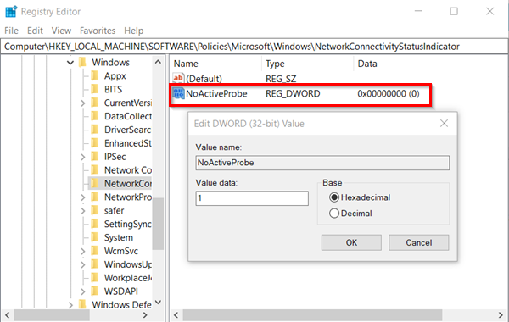Click values pane horizontal scroll right arrow
509x322 pixels.
click(x=501, y=315)
